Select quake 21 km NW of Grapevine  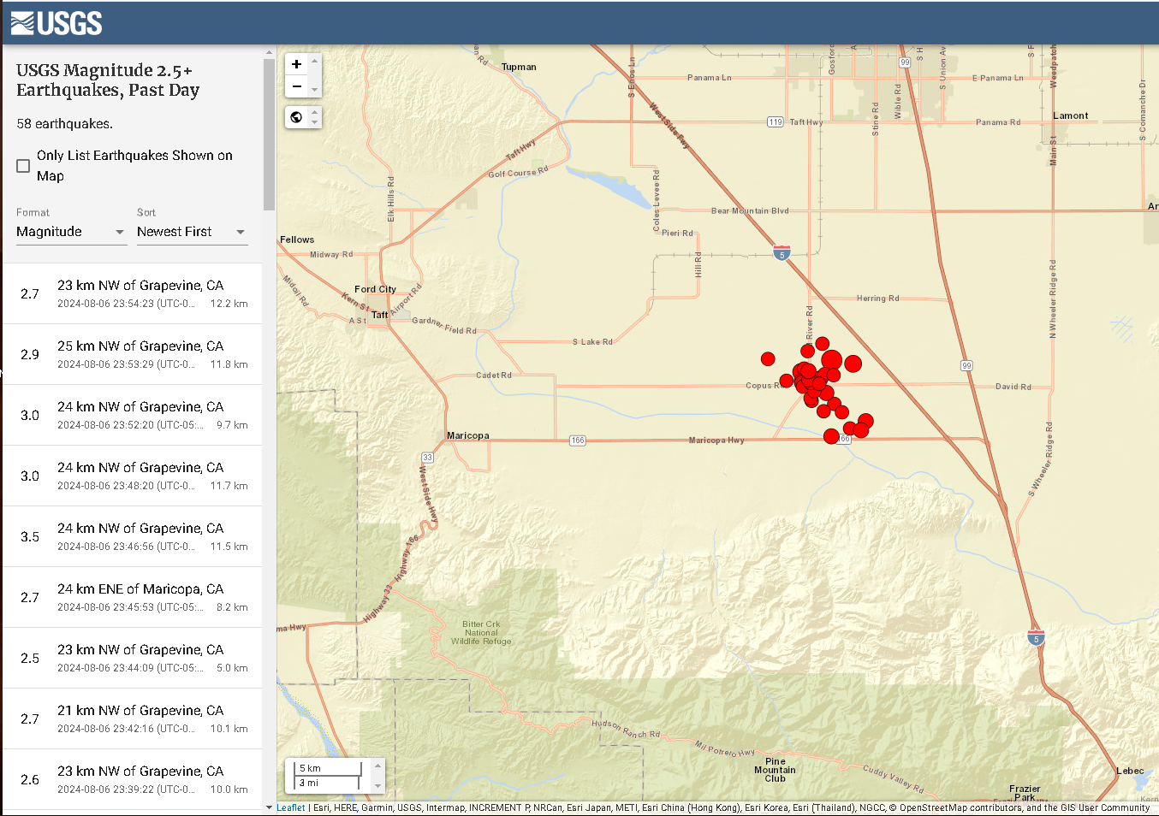coord(133,719)
